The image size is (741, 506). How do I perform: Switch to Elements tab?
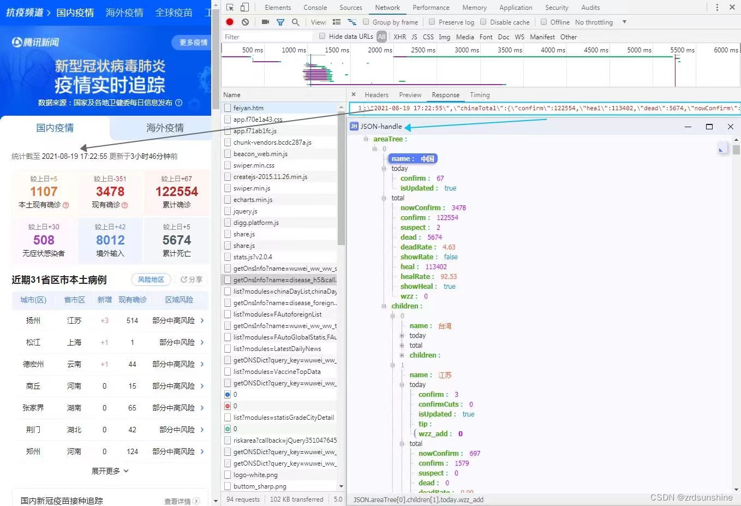(x=278, y=8)
